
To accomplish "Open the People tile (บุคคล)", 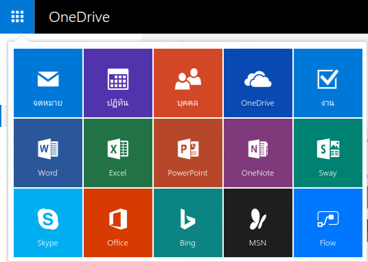I will click(x=188, y=83).
